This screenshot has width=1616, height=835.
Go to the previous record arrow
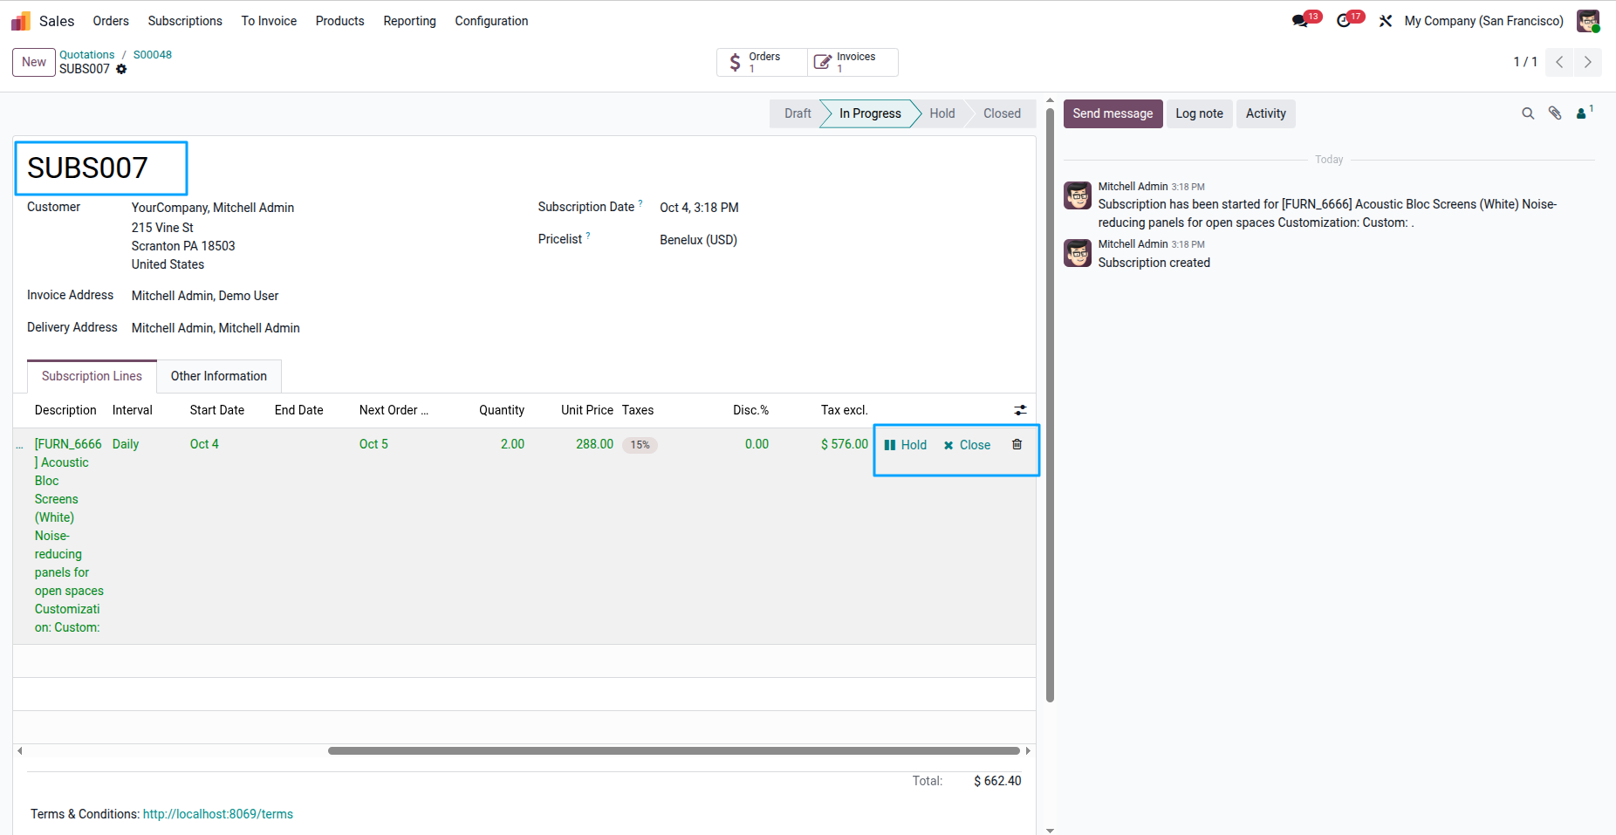(1559, 62)
